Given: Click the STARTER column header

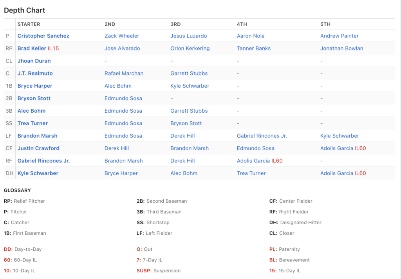Looking at the screenshot, I should click(29, 24).
